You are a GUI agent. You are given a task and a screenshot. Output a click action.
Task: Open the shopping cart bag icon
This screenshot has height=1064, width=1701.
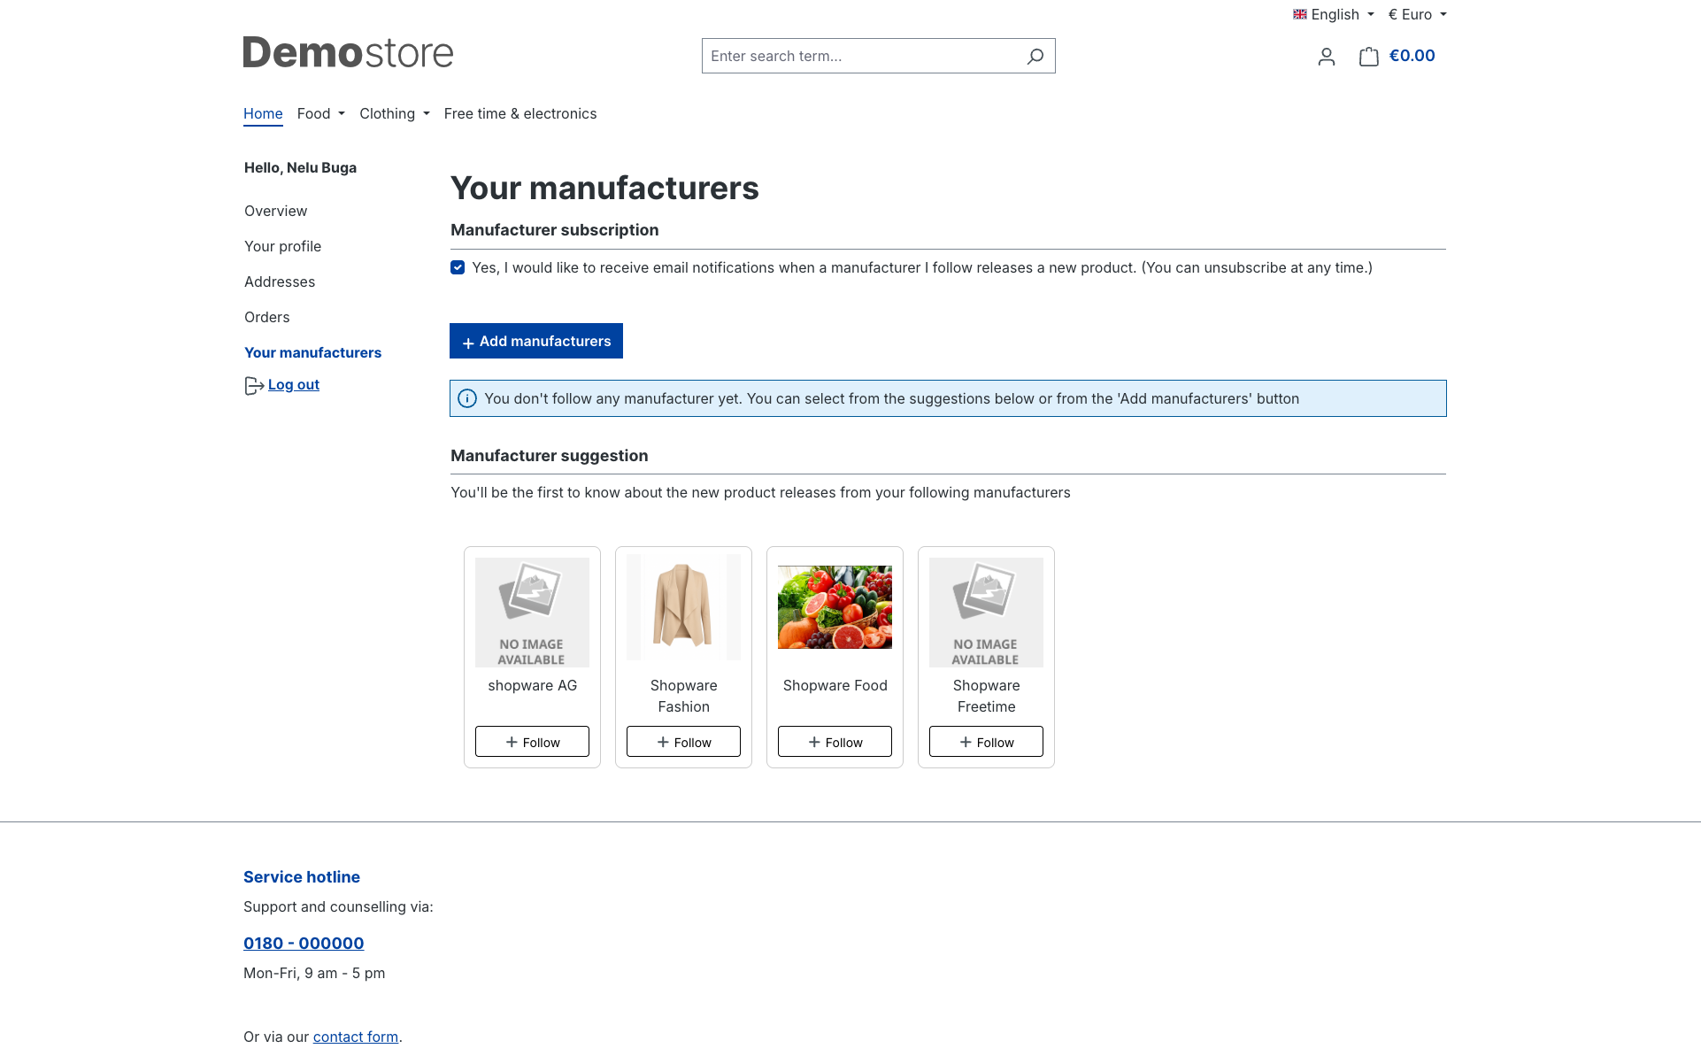[1368, 56]
